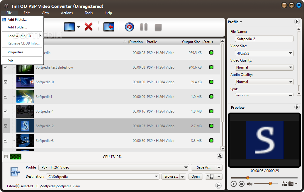The width and height of the screenshot is (304, 192).
Task: Open the Help menu
Action: point(108,13)
